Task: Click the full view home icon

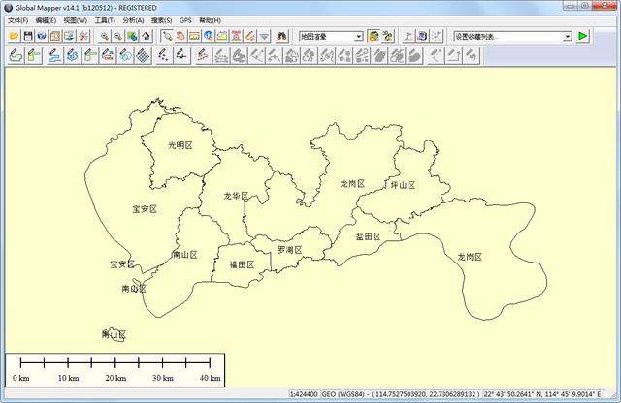Action: [146, 36]
